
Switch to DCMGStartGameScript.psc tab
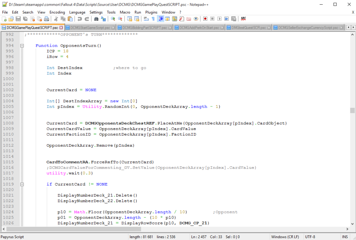pyautogui.click(x=90, y=28)
